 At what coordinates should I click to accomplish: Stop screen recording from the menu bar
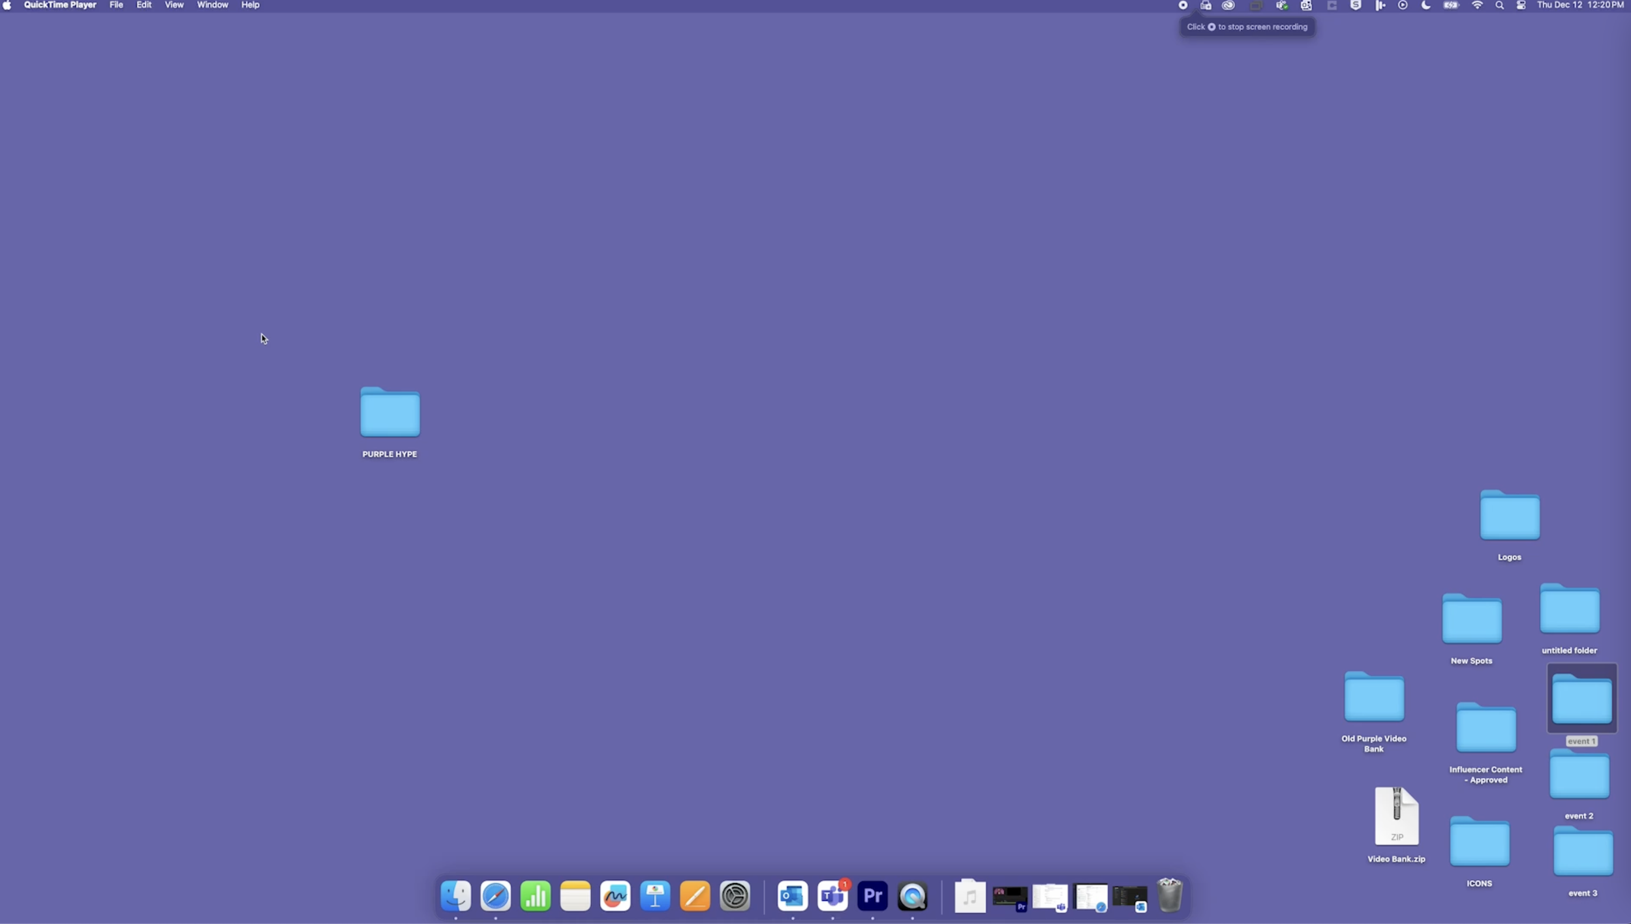click(x=1183, y=5)
